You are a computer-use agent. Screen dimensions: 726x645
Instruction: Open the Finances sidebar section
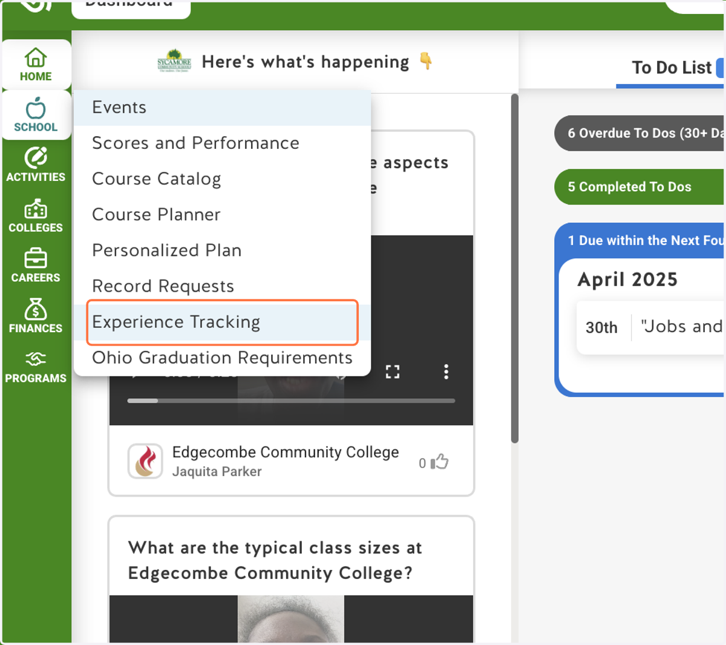(x=36, y=316)
